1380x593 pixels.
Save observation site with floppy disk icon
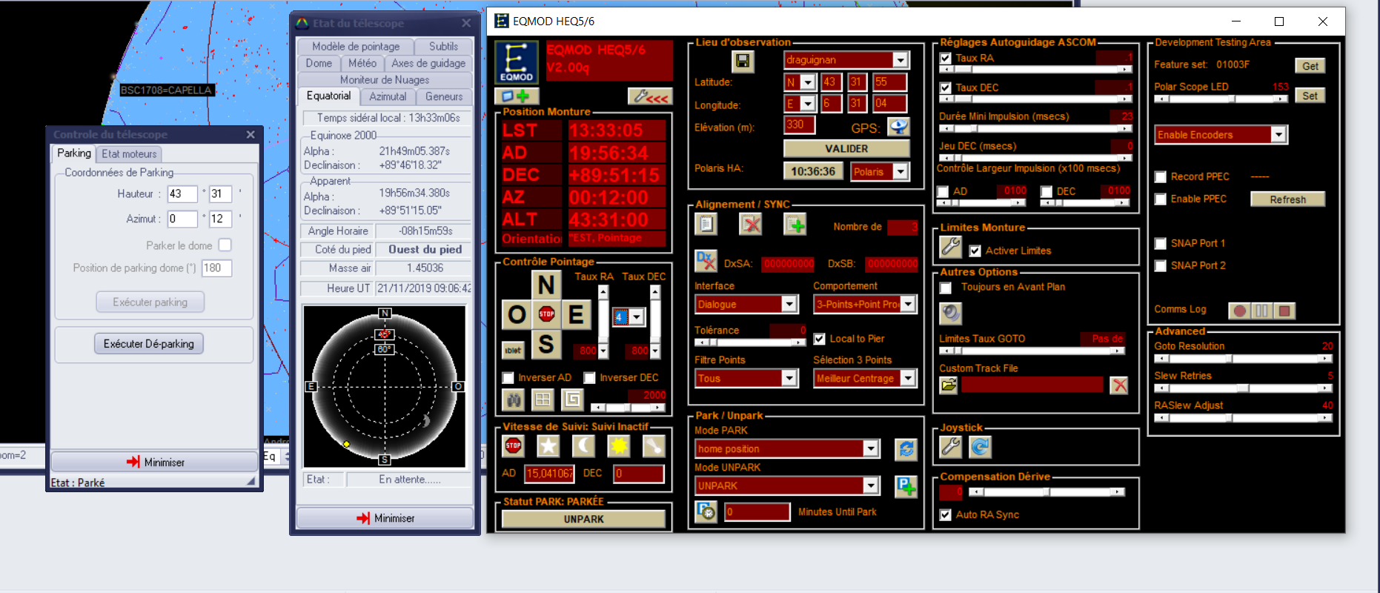coord(743,61)
